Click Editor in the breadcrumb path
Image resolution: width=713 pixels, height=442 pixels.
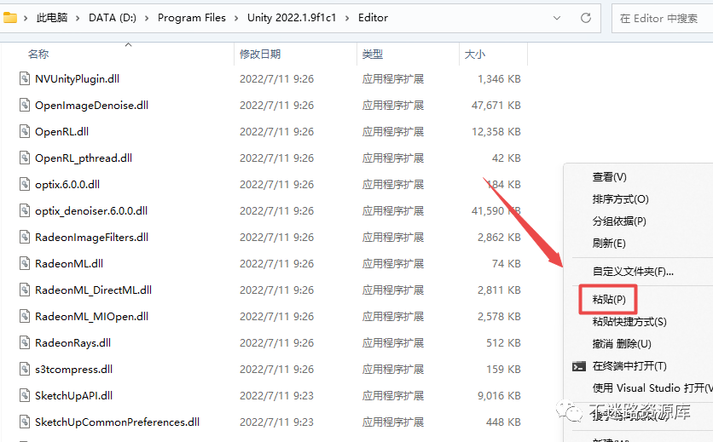[373, 18]
